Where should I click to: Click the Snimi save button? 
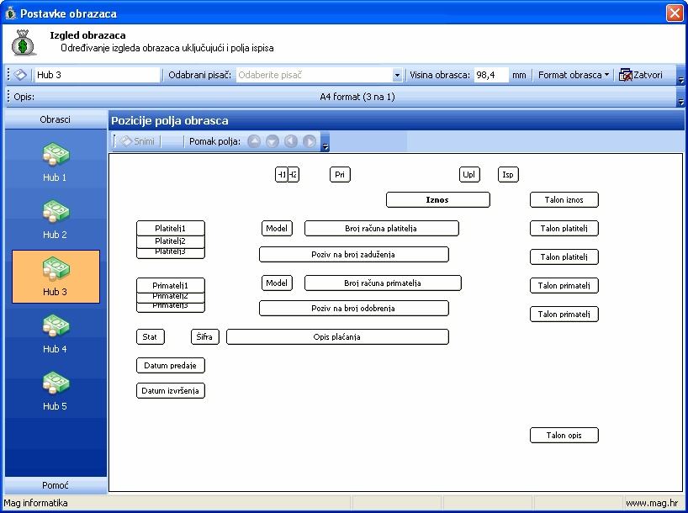coord(137,141)
